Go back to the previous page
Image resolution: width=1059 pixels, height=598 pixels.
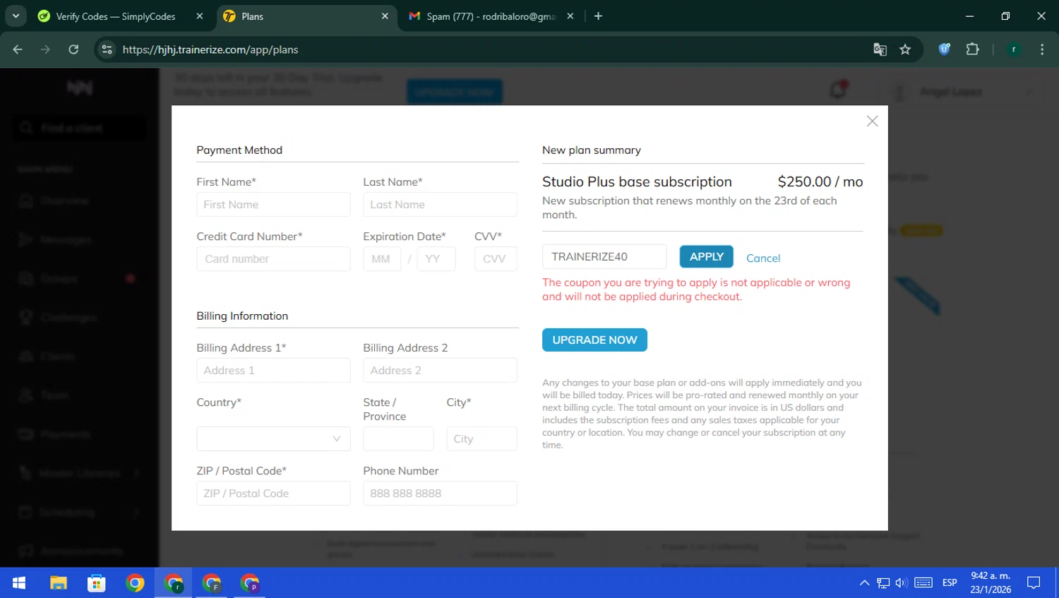click(18, 49)
